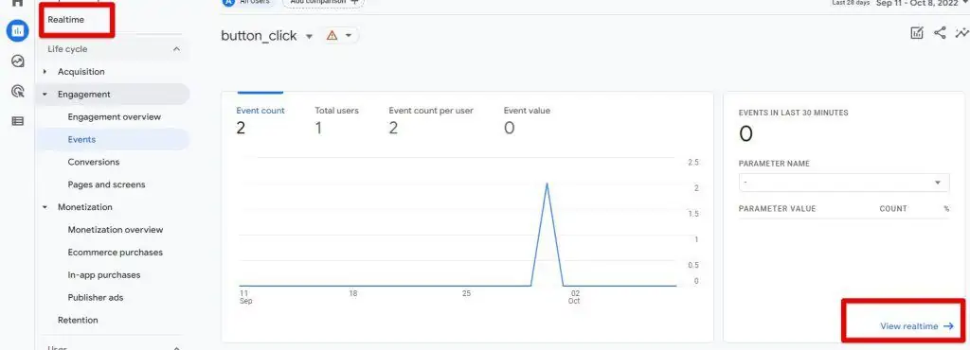
Task: Click the peak point on the line chart
Action: [x=547, y=184]
